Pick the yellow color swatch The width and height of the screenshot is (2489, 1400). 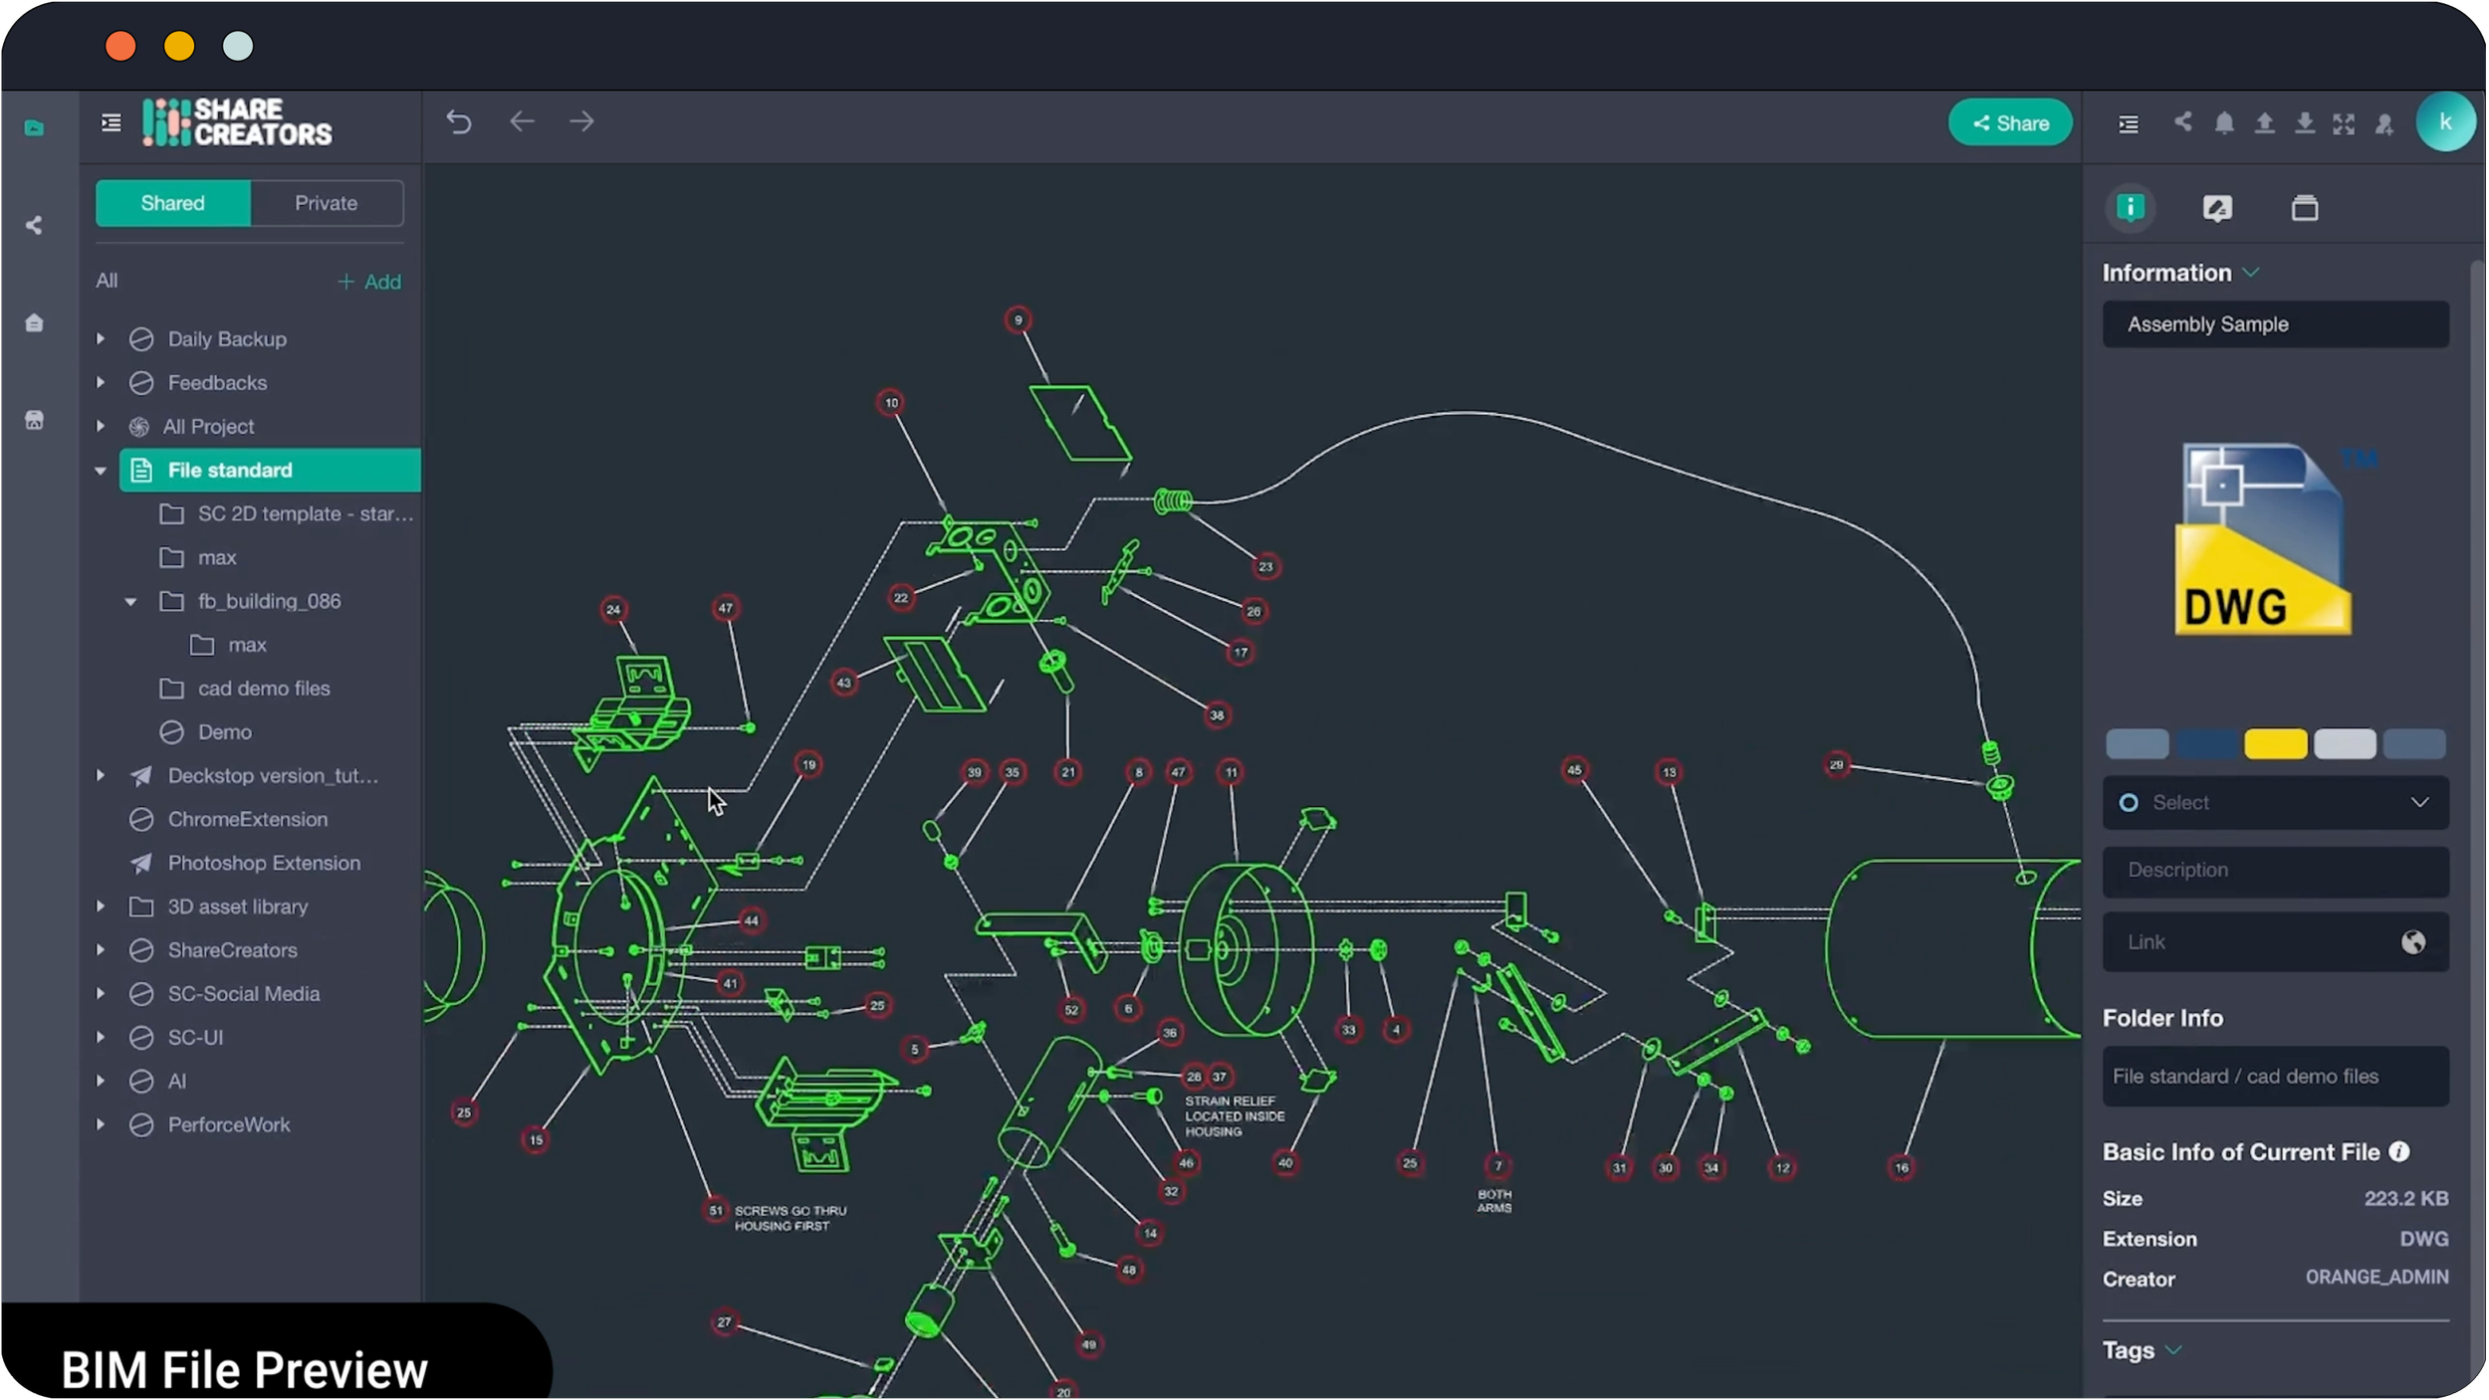click(2275, 744)
